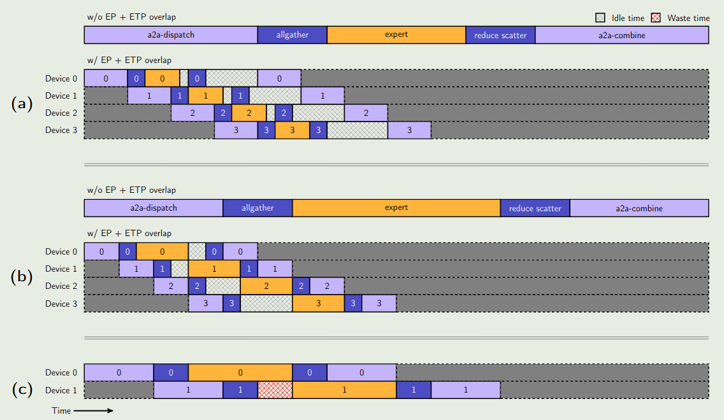Select Device 3's orange expert block in panel (b)
724x420 pixels.
tap(317, 304)
